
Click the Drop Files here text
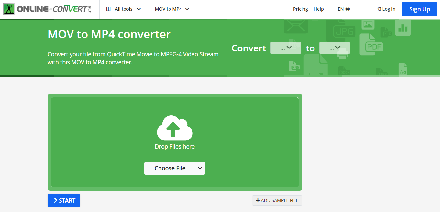[175, 147]
